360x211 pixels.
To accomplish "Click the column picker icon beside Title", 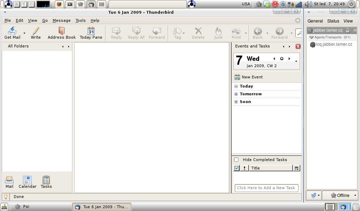I will 297,168.
